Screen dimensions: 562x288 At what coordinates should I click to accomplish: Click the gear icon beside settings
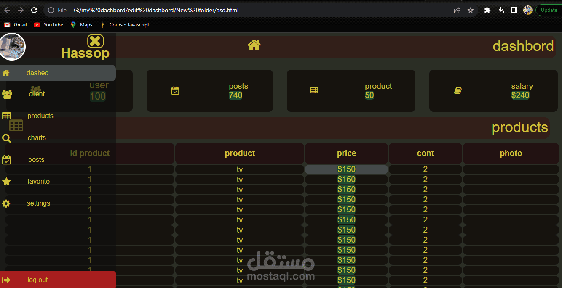click(x=6, y=203)
